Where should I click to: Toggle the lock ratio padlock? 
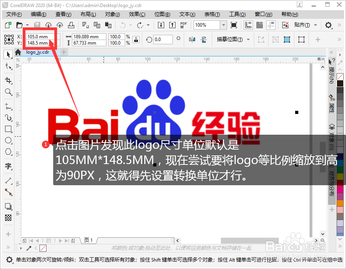tap(136, 40)
